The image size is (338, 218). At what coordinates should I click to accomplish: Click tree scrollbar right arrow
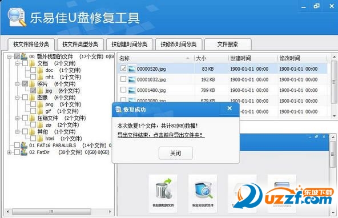click(110, 212)
